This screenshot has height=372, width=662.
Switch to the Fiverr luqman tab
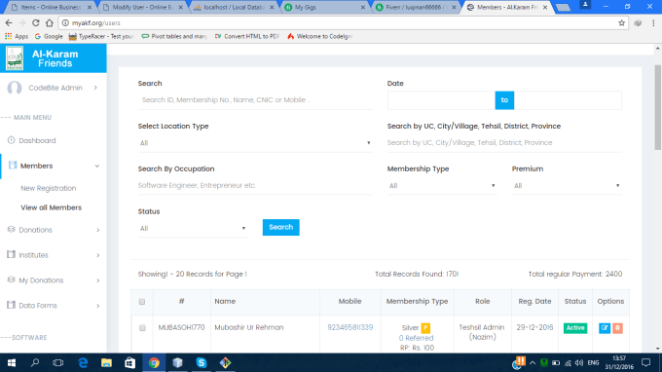[417, 7]
